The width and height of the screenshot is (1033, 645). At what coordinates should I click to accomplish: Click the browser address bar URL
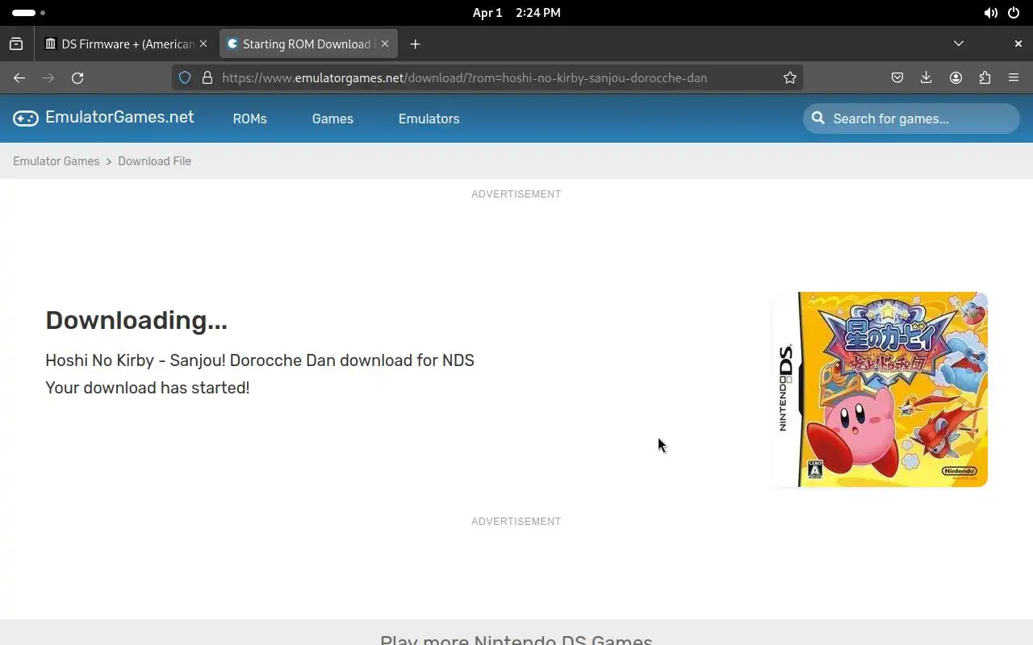[x=464, y=78]
